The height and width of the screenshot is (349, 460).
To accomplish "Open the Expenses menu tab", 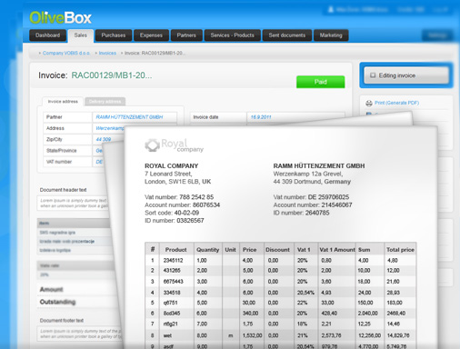I will (151, 35).
